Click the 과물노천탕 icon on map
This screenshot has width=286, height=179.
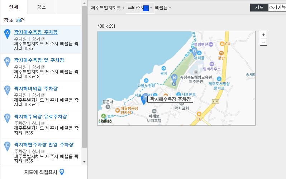tap(146, 81)
